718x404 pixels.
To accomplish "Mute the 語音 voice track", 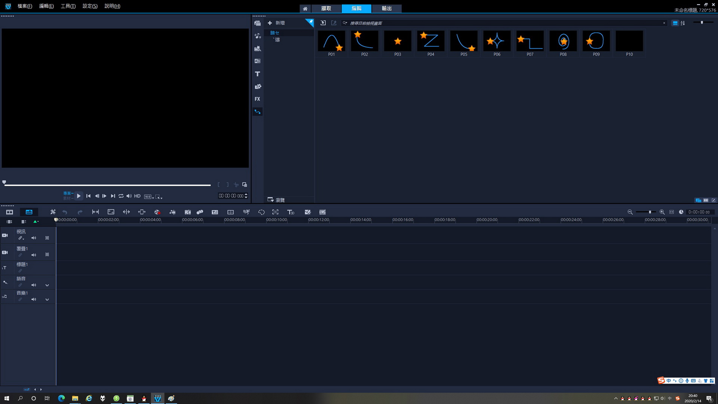I will click(34, 285).
